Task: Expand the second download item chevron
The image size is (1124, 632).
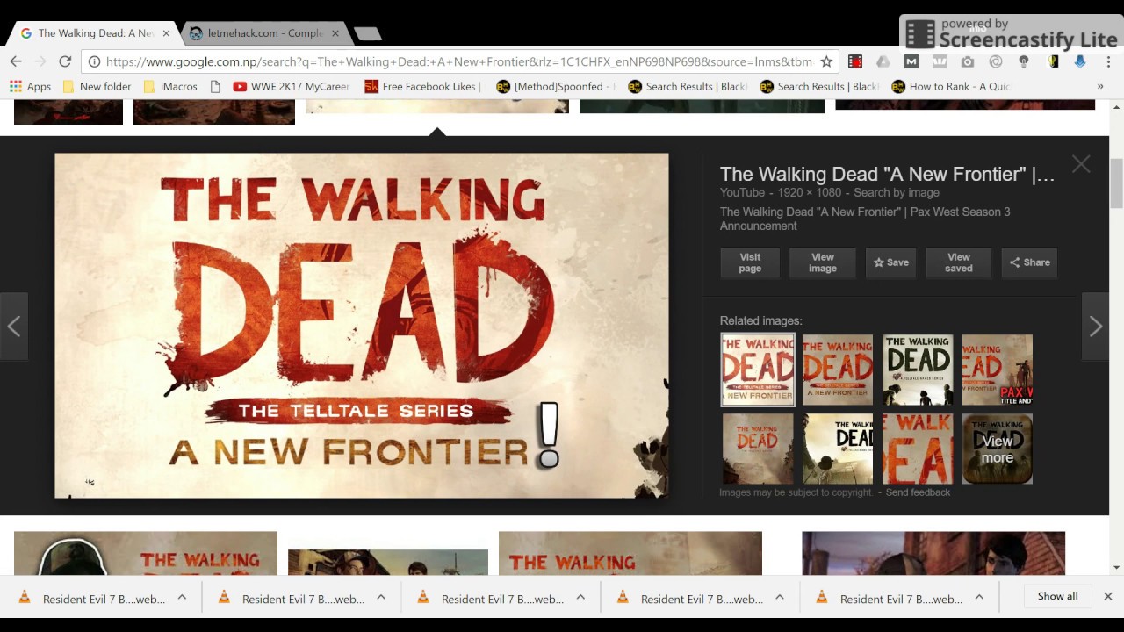Action: tap(381, 597)
